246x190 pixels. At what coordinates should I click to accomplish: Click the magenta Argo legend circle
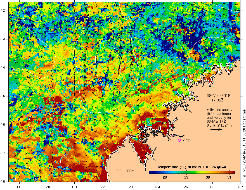tap(179, 140)
